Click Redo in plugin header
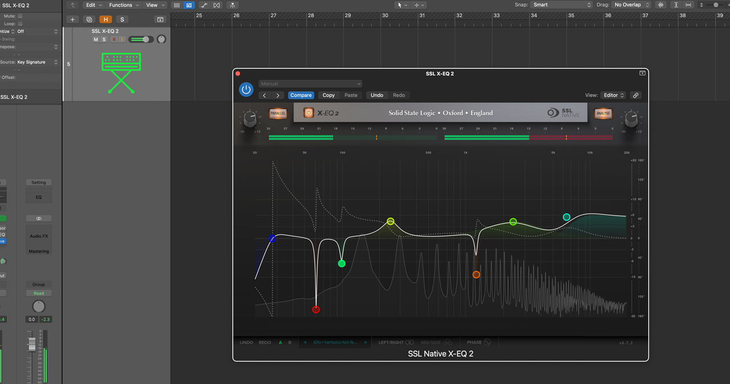This screenshot has height=384, width=730. click(399, 95)
